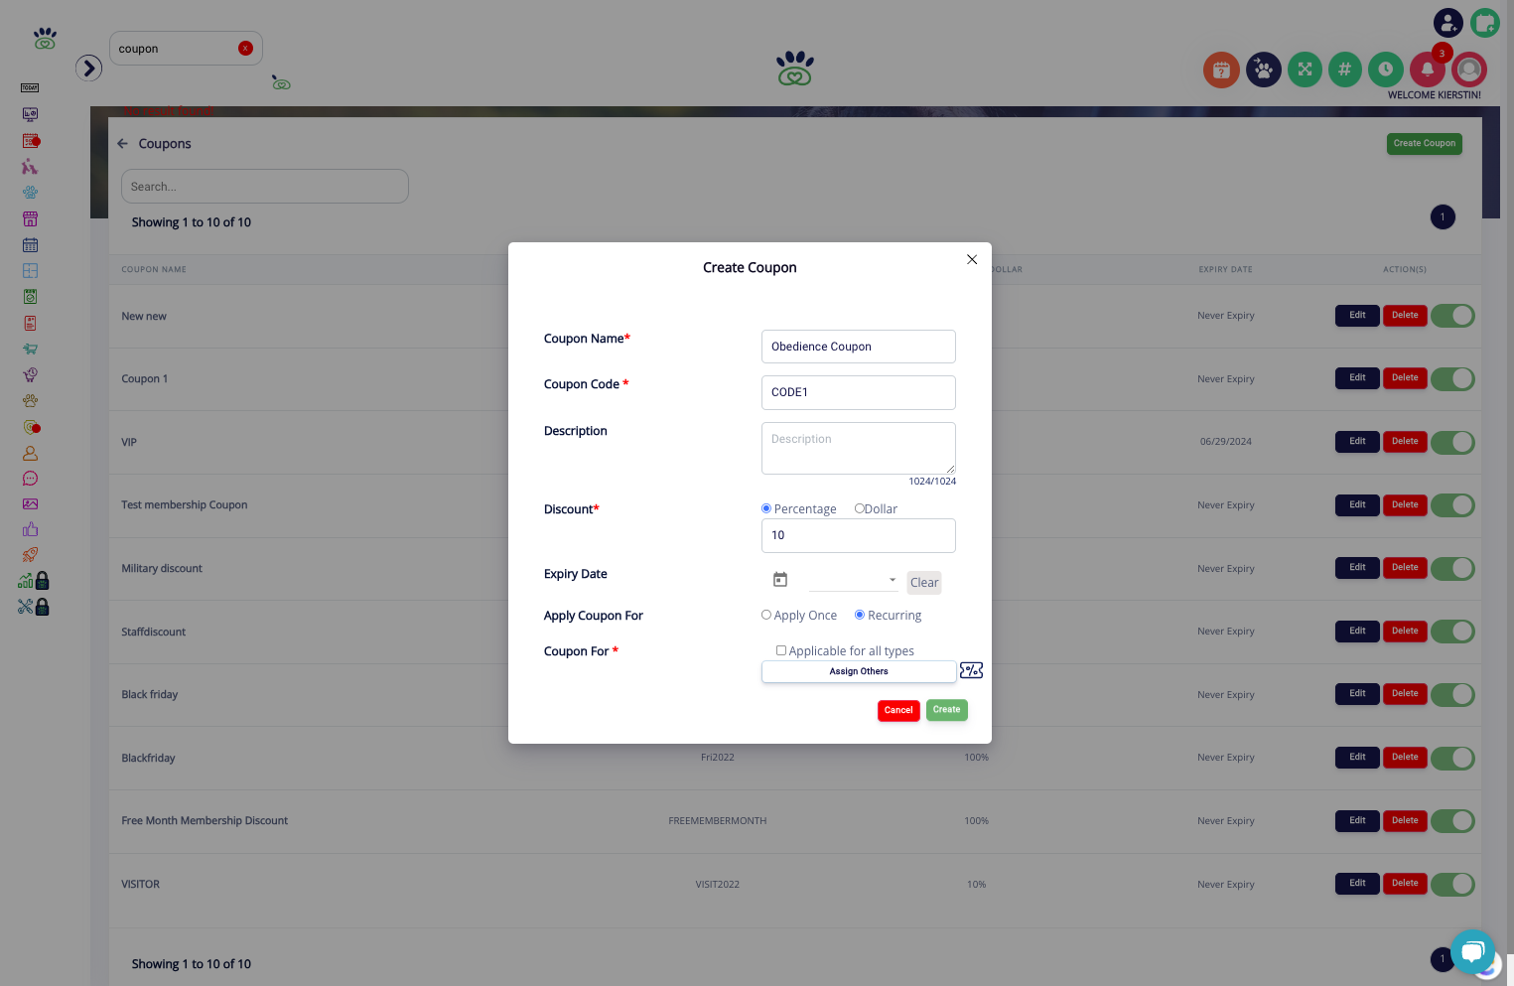Go back using arrow beside Coupons
Screen dimensions: 1514x986
point(123,144)
